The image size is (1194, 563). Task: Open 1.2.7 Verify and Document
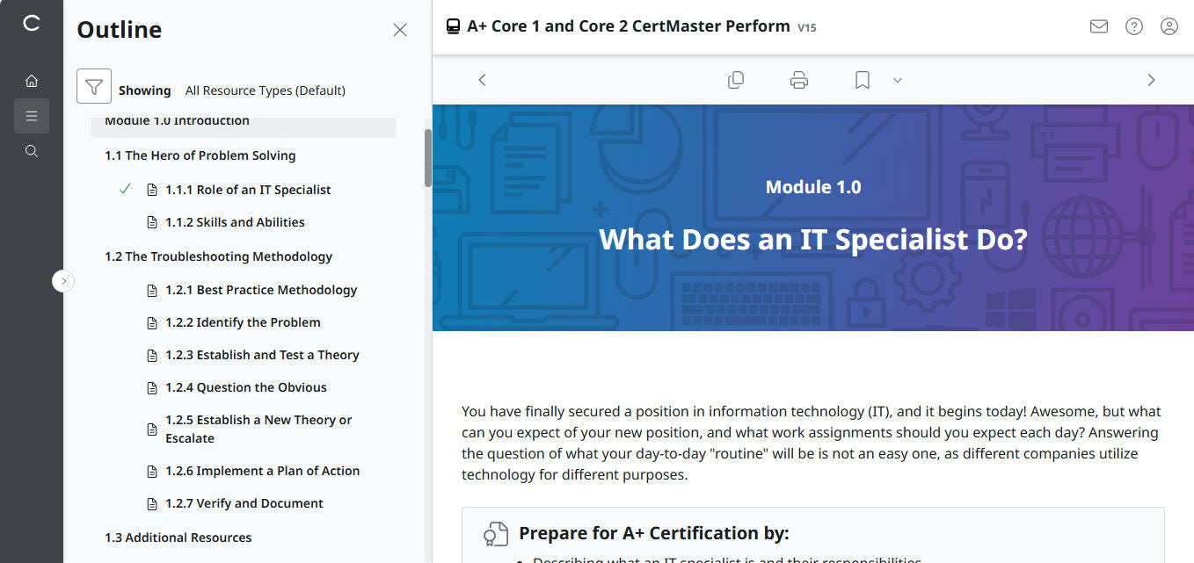tap(244, 502)
